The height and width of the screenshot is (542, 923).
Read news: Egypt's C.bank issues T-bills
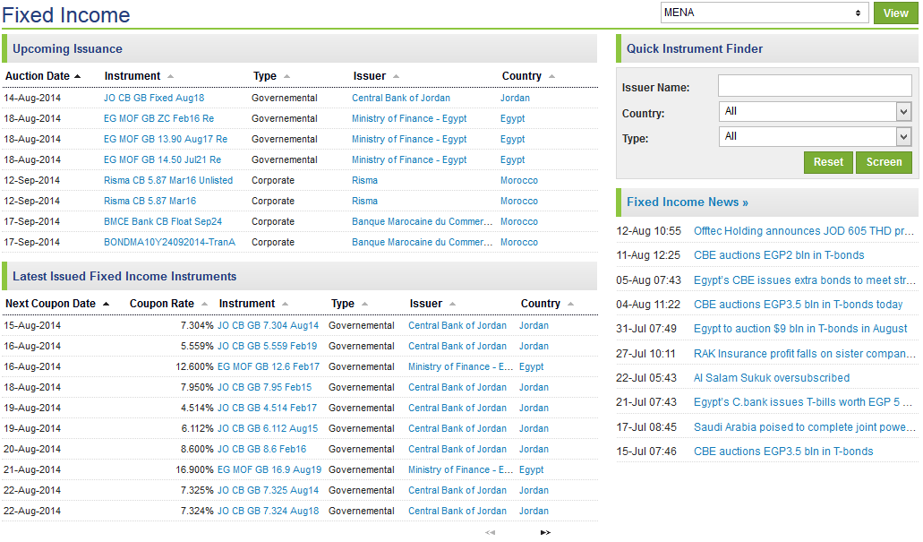pos(803,402)
